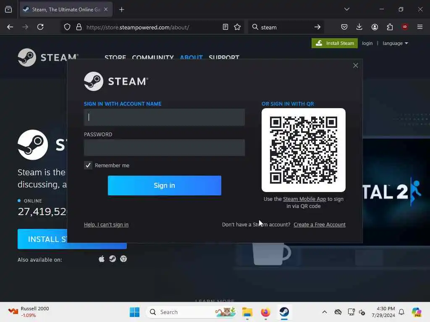Open the Russell 2000 stock widget
This screenshot has height=322, width=430.
coord(28,312)
